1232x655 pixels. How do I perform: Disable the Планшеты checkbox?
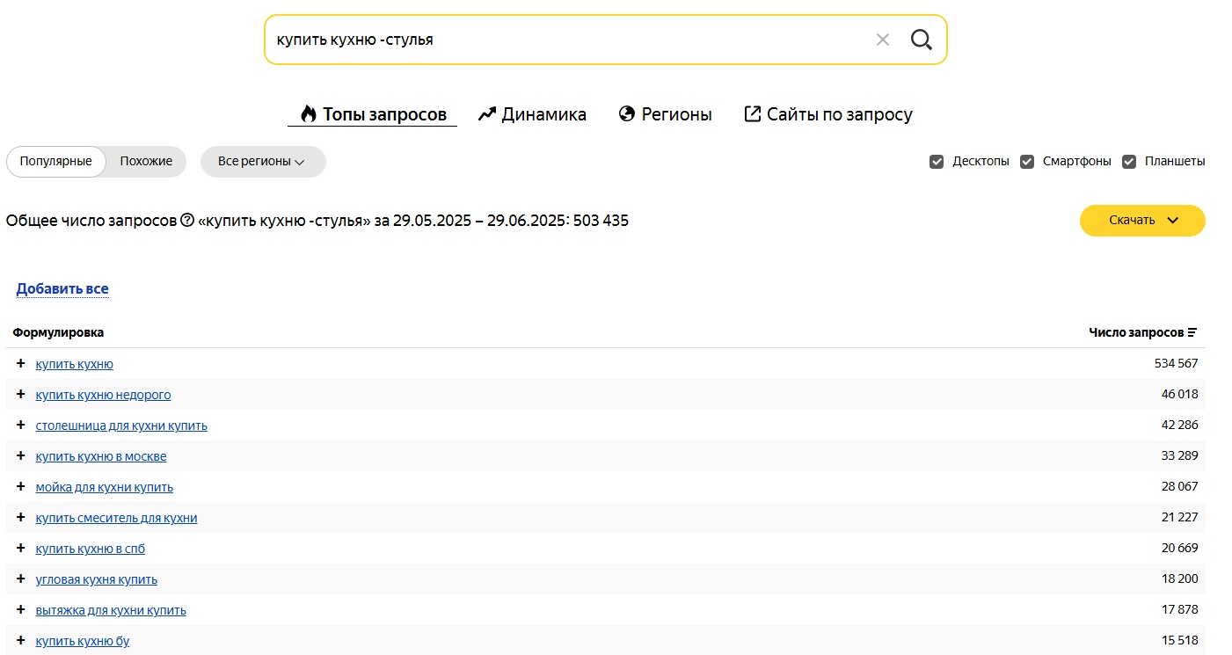[x=1129, y=162]
